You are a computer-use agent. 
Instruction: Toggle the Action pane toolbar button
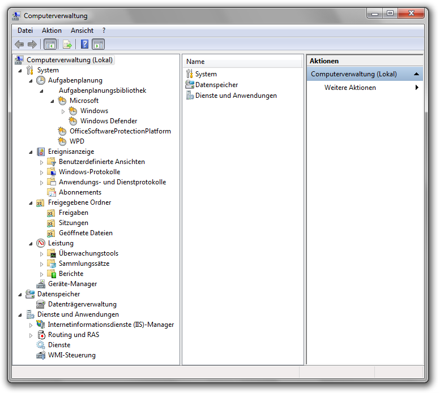click(x=99, y=44)
